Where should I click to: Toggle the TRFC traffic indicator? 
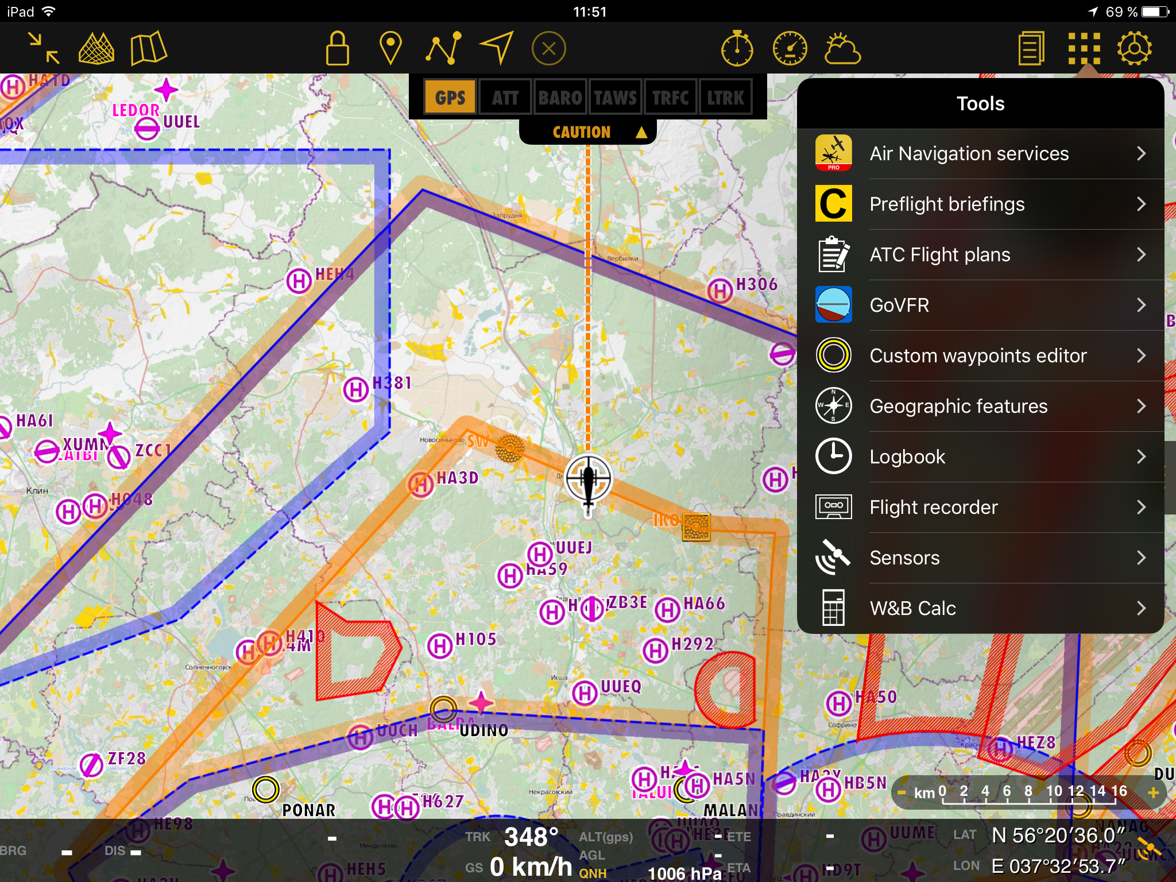coord(670,98)
